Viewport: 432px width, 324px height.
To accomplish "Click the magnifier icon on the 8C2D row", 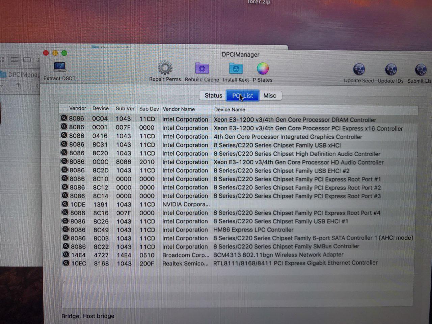I will tap(64, 170).
